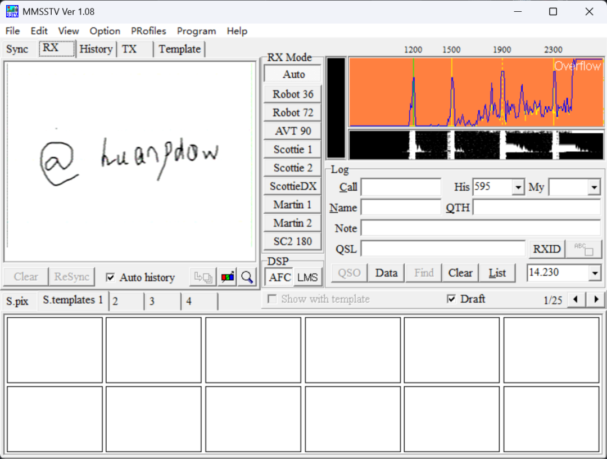This screenshot has height=459, width=607.
Task: Click the ReSync button
Action: (71, 277)
